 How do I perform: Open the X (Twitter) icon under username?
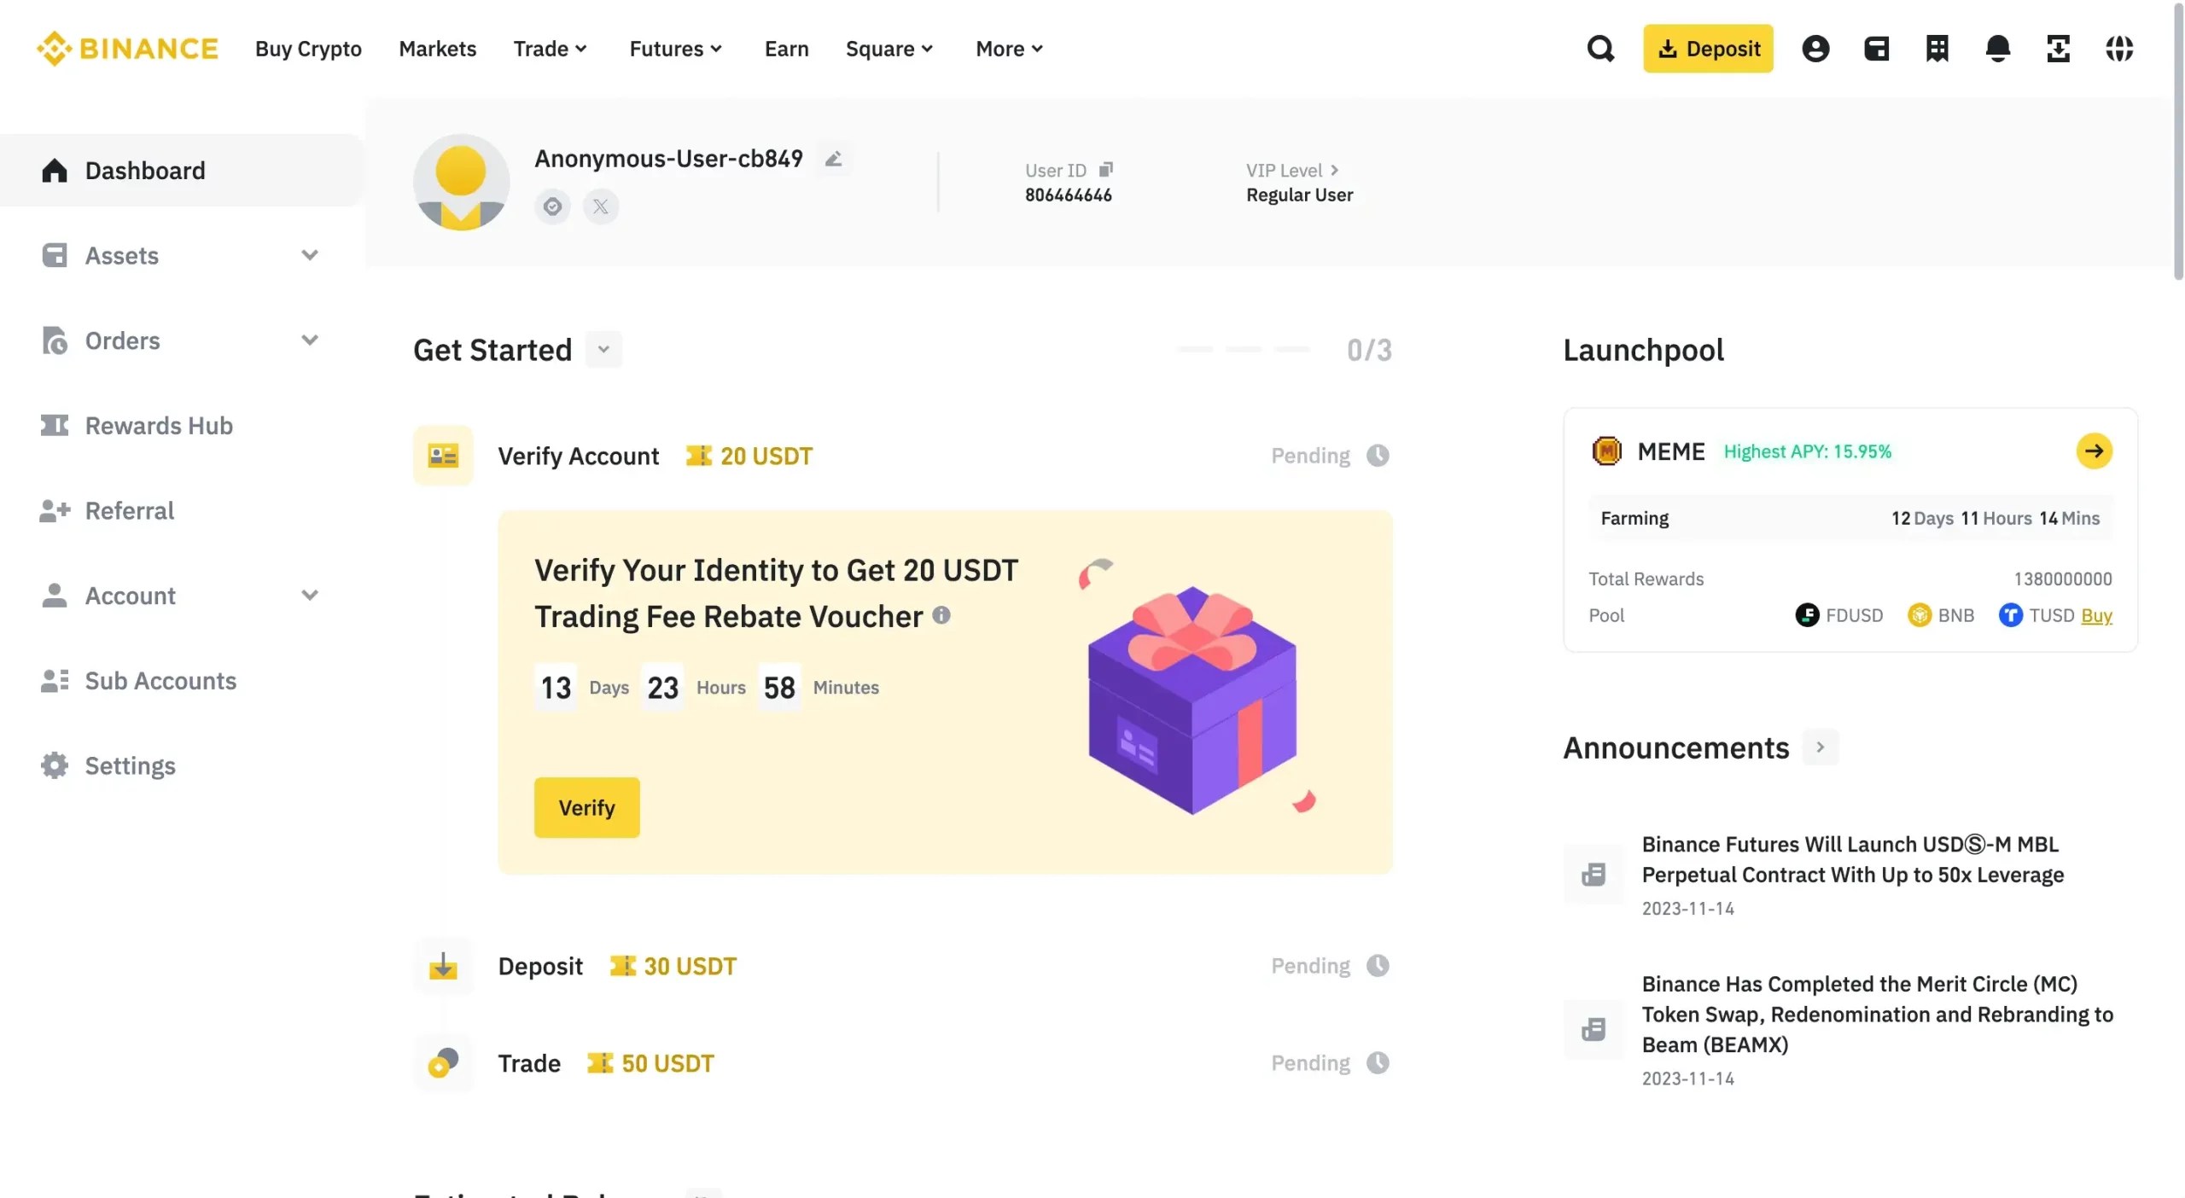click(601, 206)
